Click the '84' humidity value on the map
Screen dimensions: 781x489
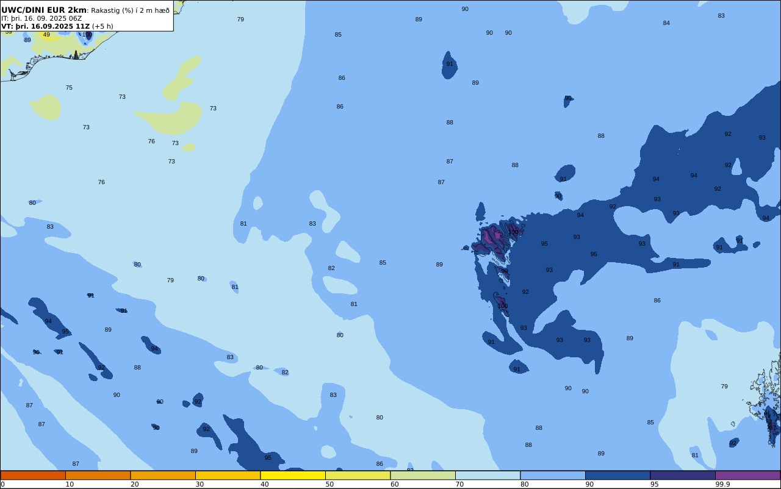[x=666, y=23]
